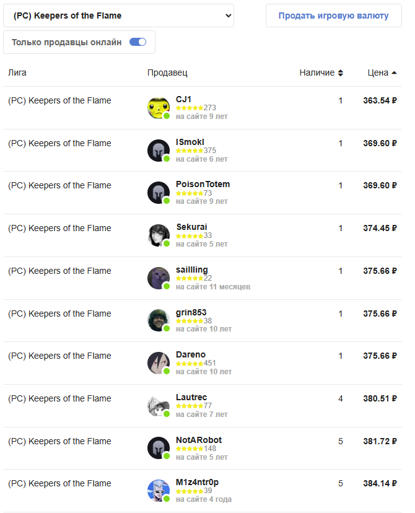
Task: Open seller Lautrec's profile name link
Action: pyautogui.click(x=191, y=397)
